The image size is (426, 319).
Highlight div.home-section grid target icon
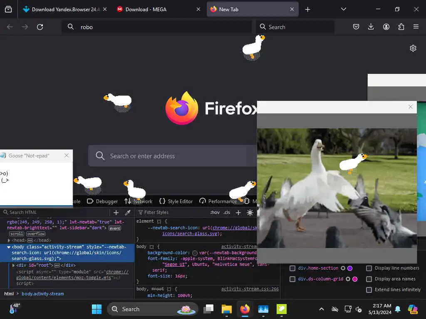point(343,268)
